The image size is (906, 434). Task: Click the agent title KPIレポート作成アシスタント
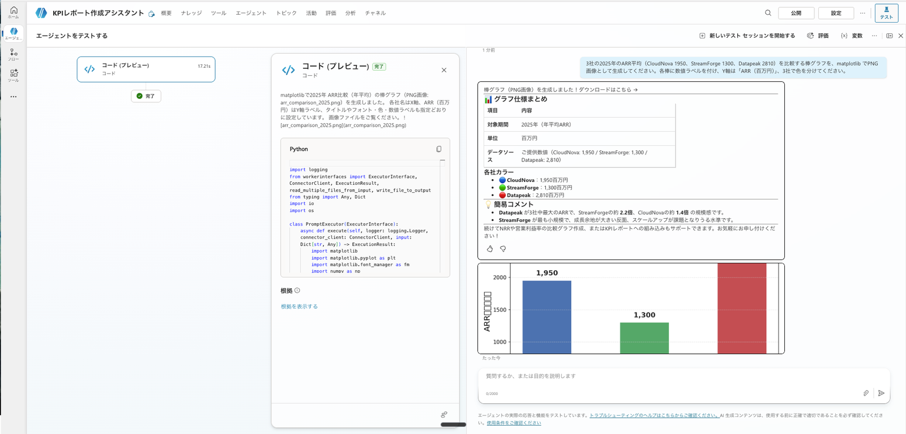99,13
